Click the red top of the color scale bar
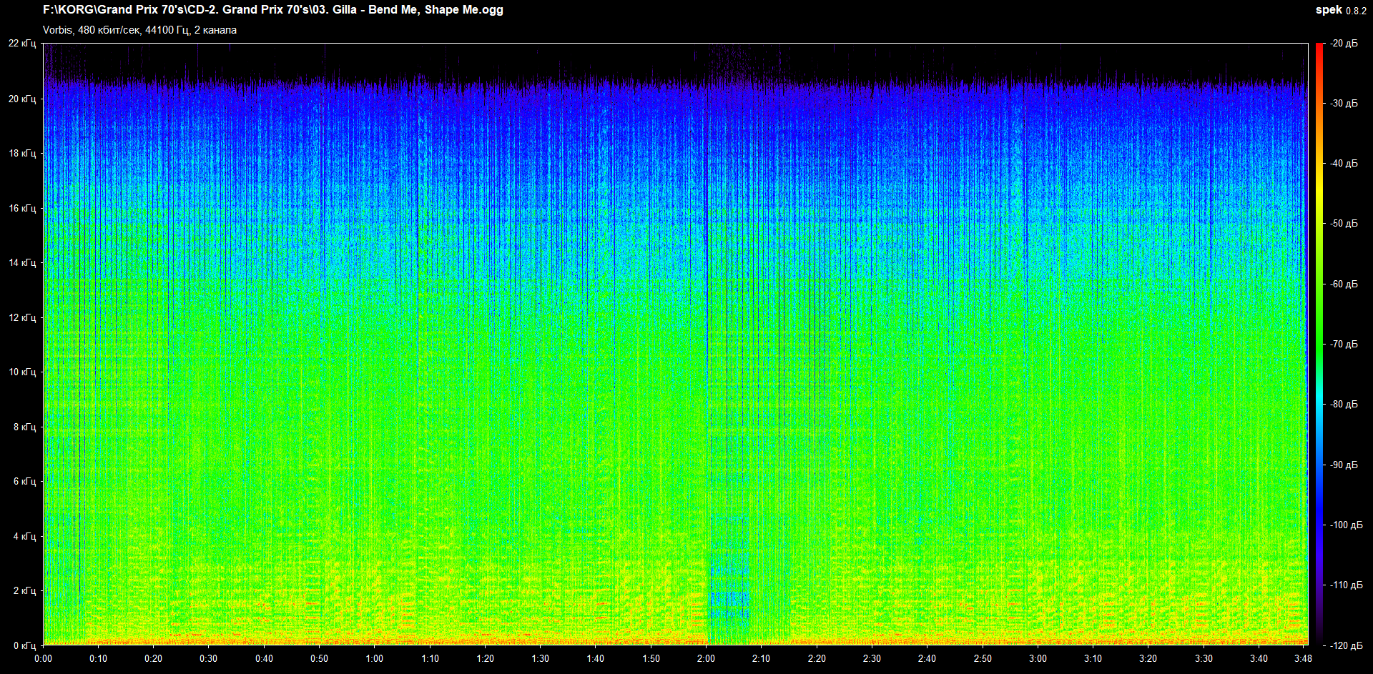Viewport: 1373px width, 674px height. coord(1319,50)
